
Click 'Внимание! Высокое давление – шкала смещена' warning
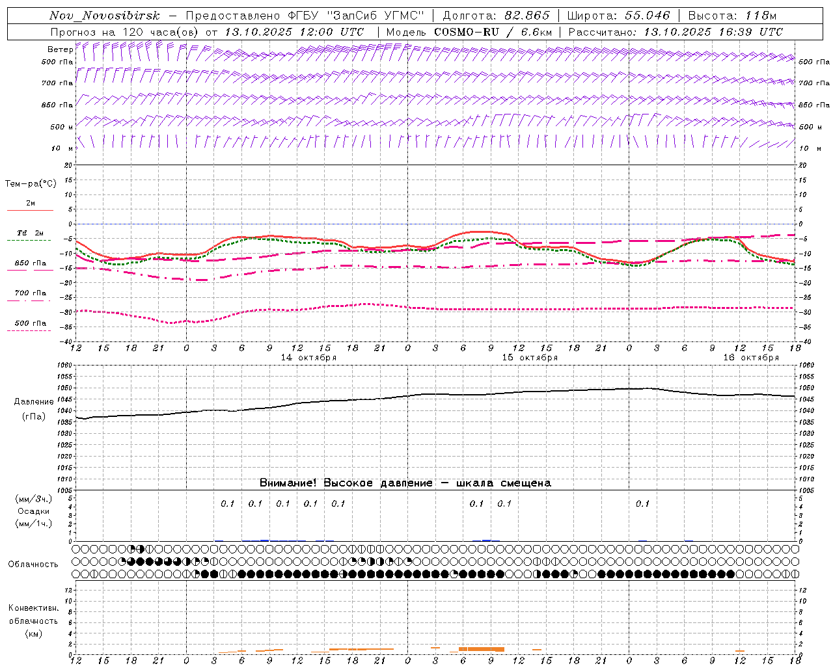point(405,483)
